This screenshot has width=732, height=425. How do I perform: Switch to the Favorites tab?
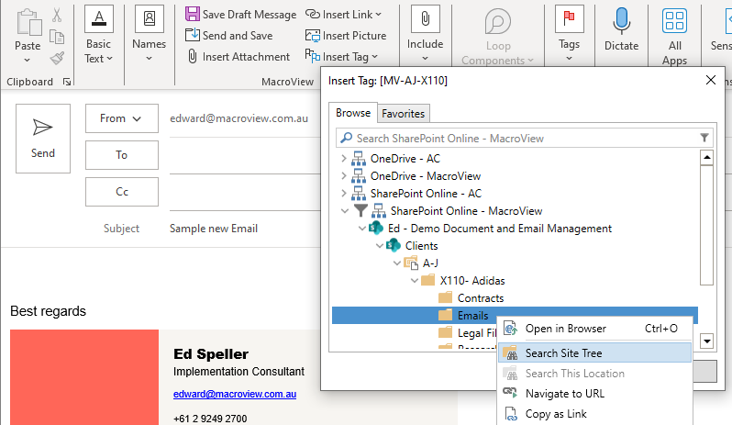404,114
